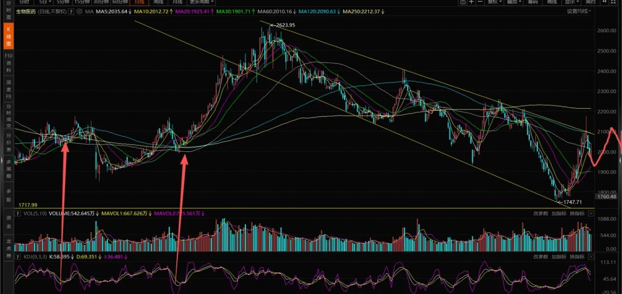Click the 询约 button at top right

pyautogui.click(x=590, y=2)
